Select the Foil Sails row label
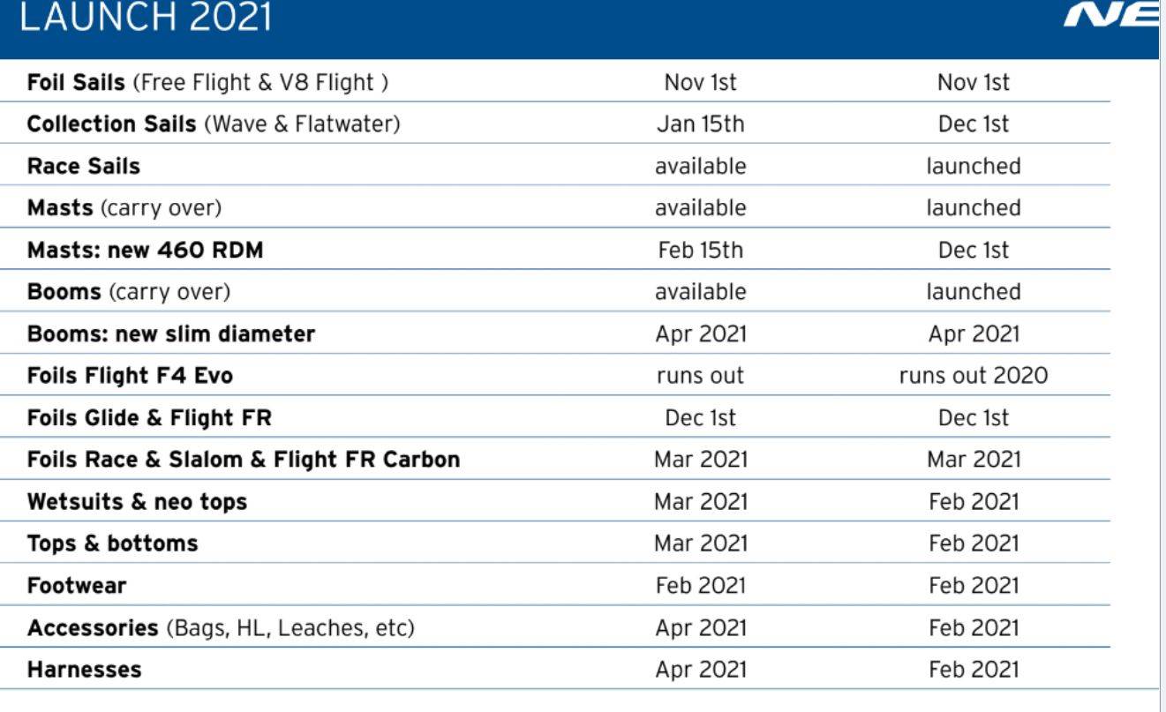The image size is (1166, 712). point(208,83)
